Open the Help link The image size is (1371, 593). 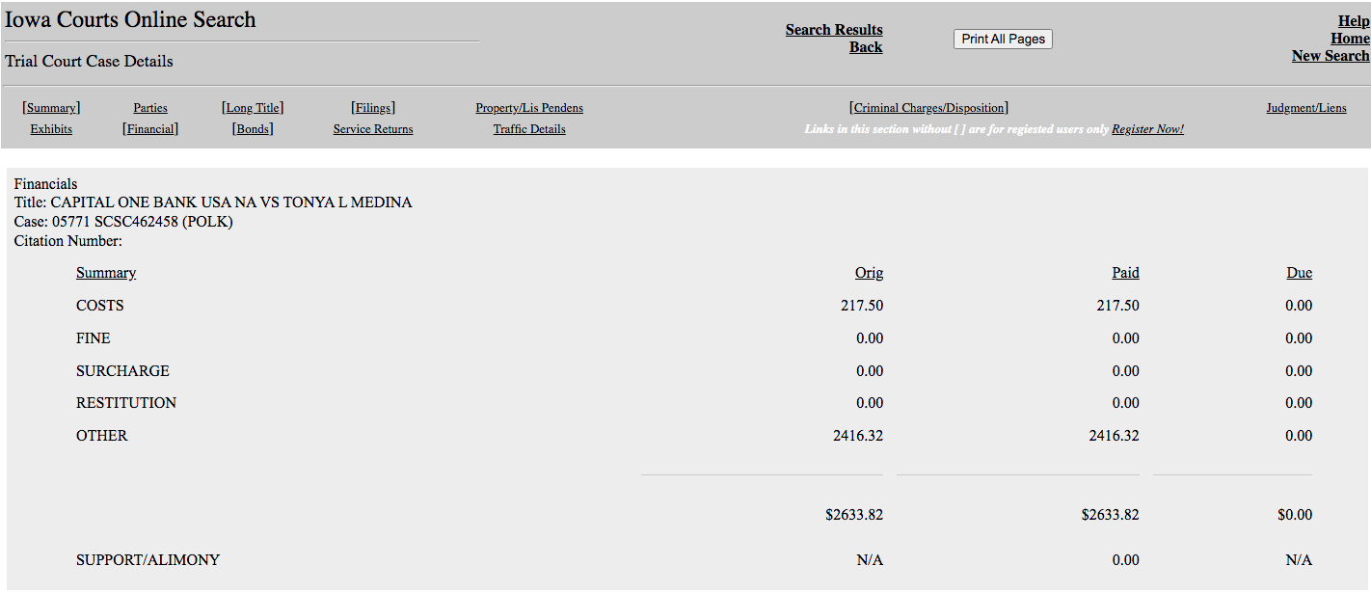click(1354, 21)
